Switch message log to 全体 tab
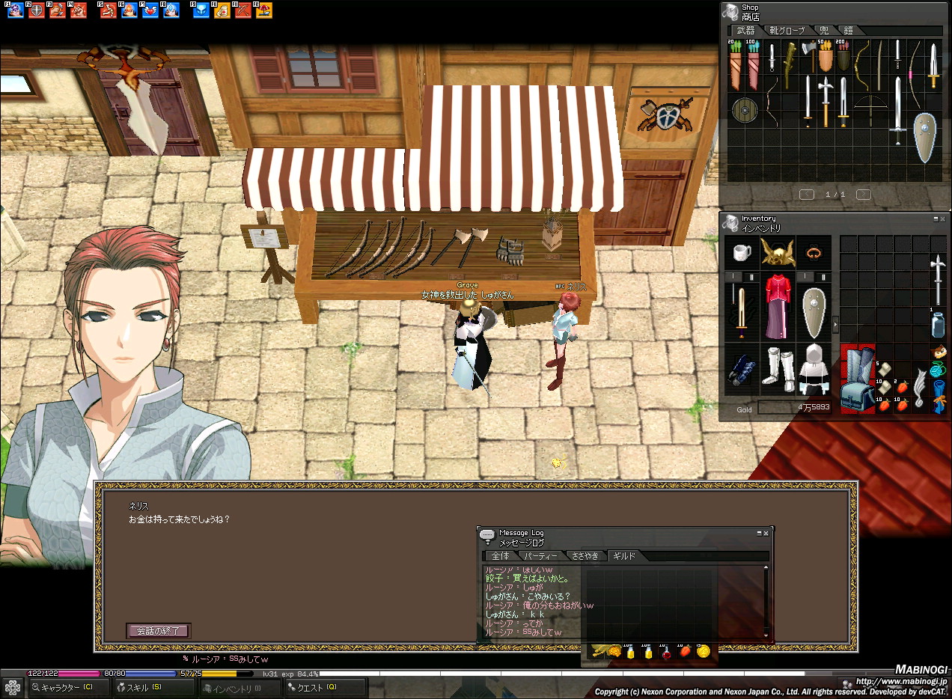This screenshot has width=952, height=699. pos(500,556)
